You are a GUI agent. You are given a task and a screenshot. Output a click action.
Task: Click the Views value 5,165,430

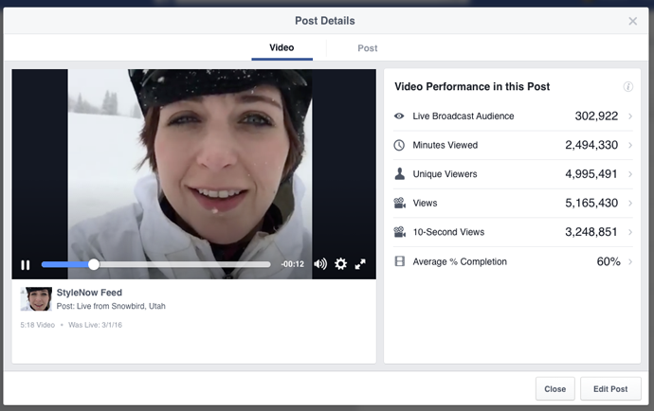(x=591, y=203)
